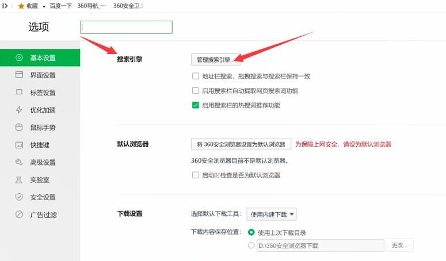Click the 选项 page title
Screen dimensions: 446x261
(39, 27)
